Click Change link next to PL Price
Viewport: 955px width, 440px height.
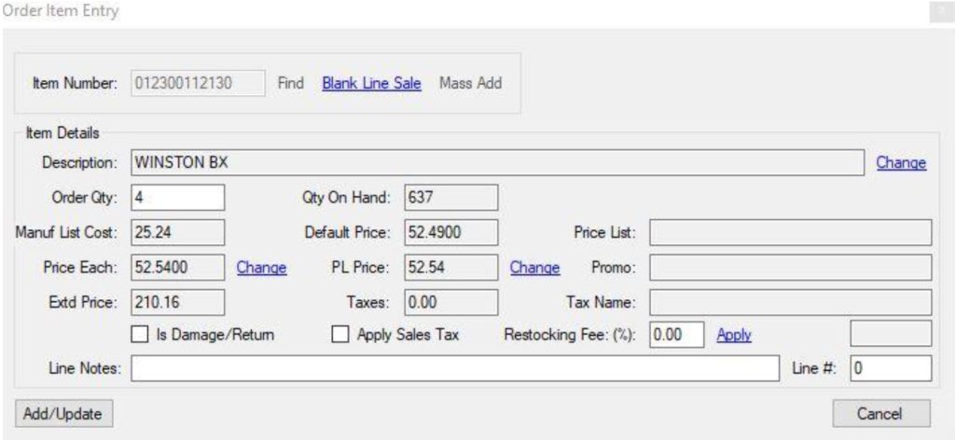(x=534, y=268)
